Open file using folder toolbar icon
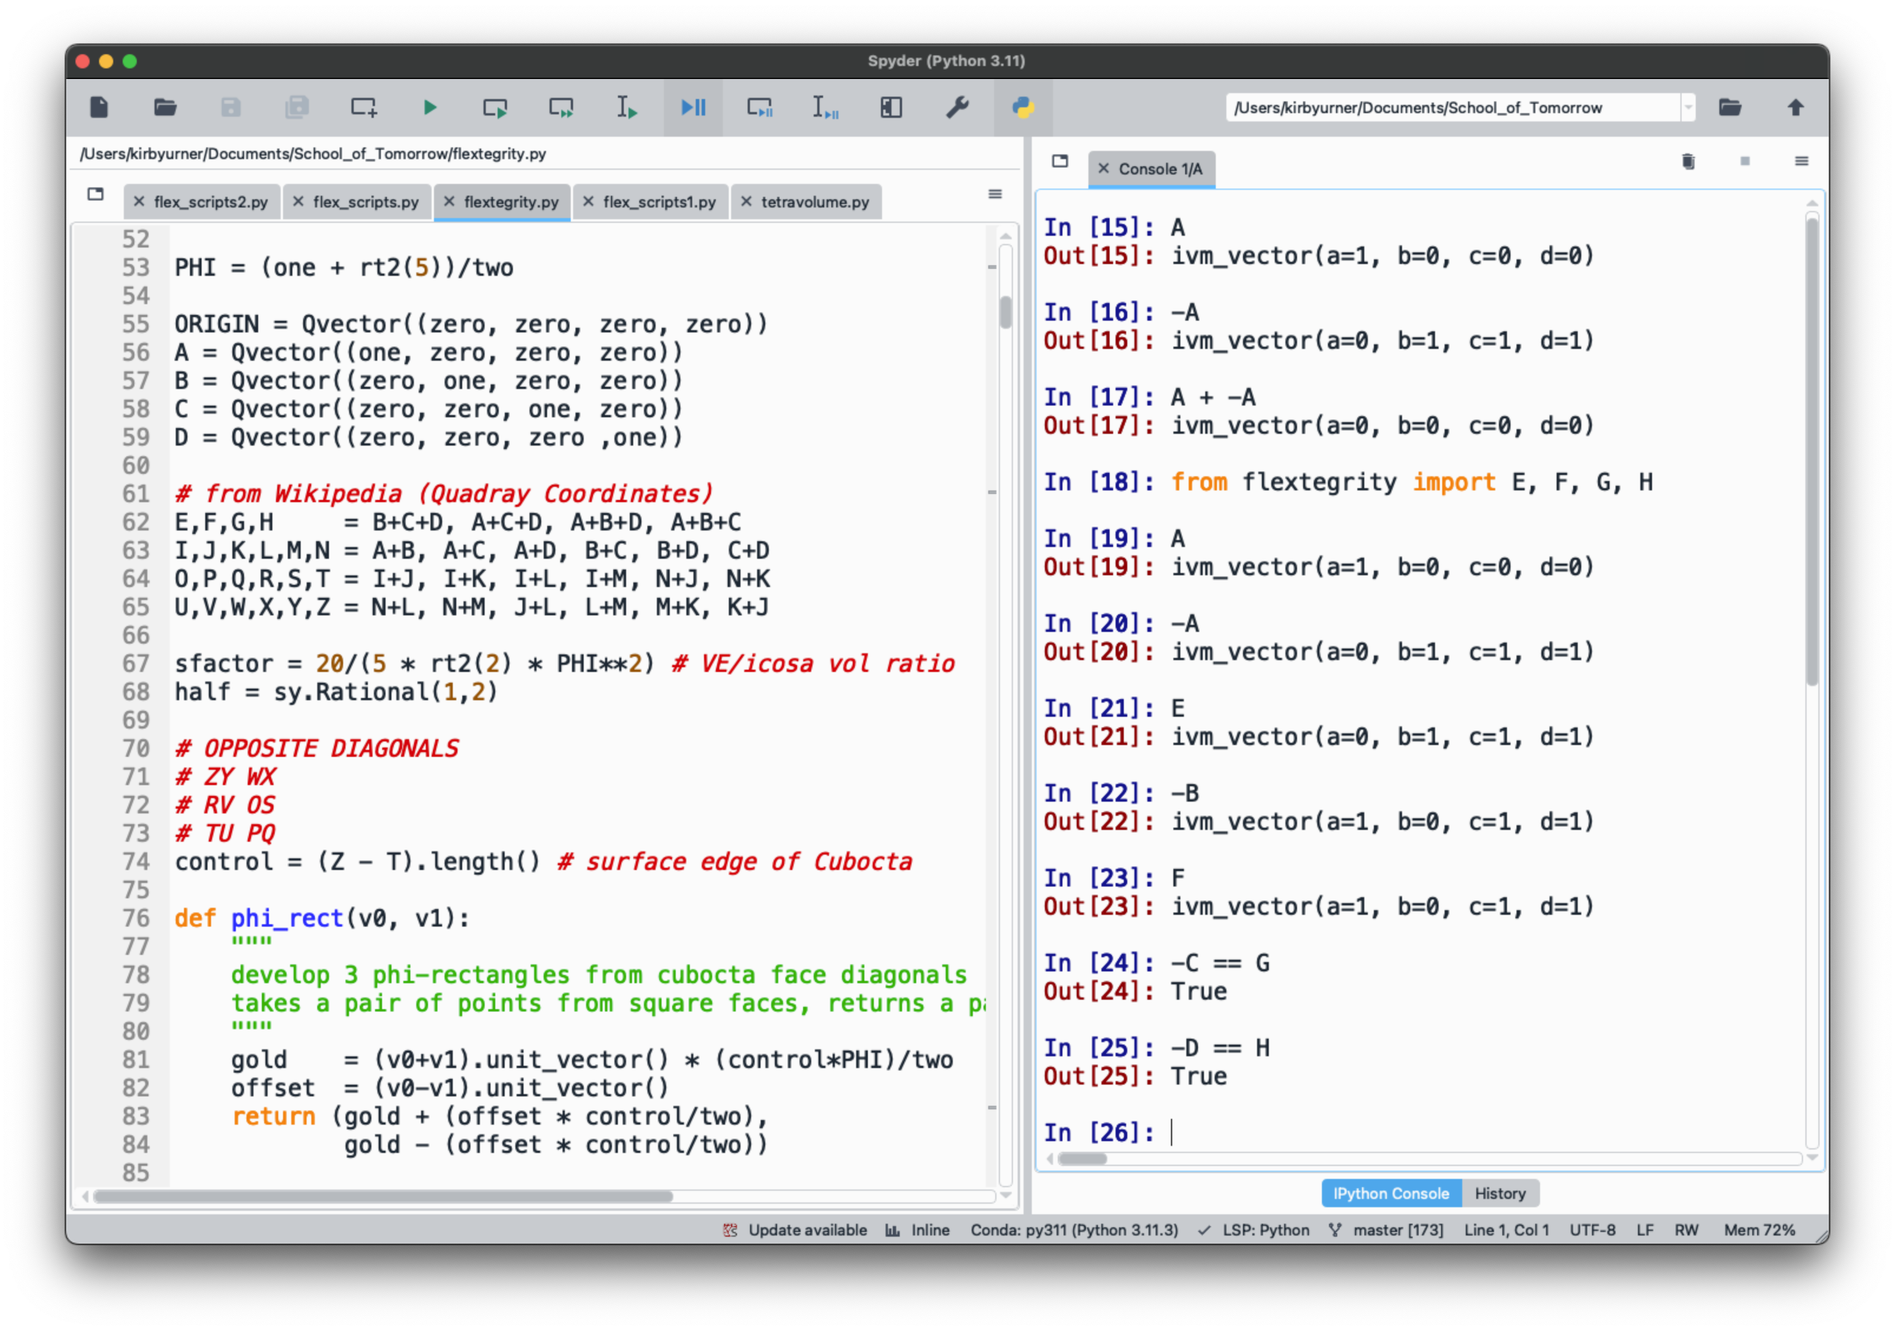 click(x=165, y=107)
